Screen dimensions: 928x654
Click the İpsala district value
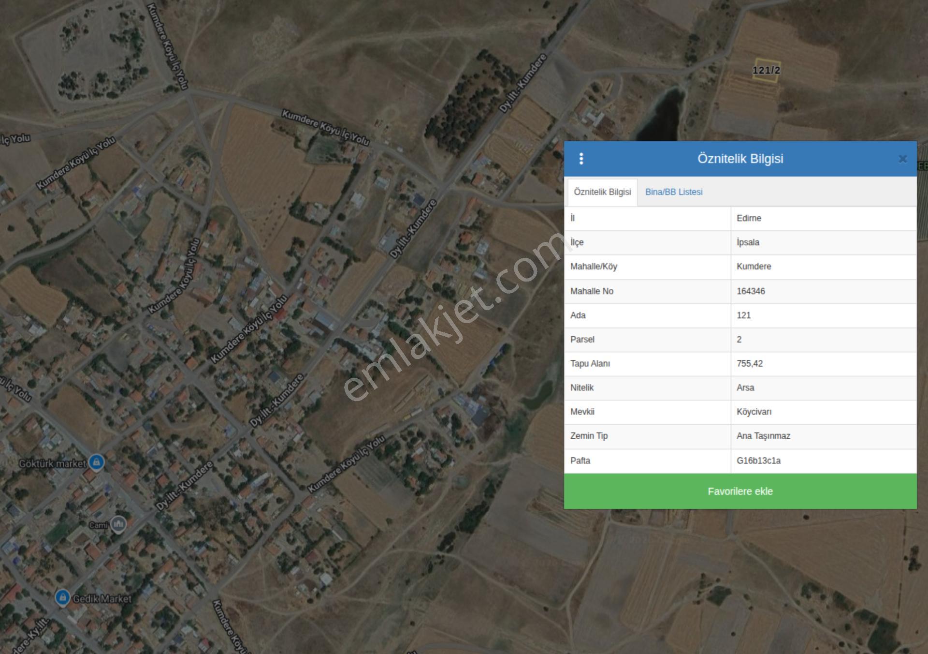tap(824, 242)
